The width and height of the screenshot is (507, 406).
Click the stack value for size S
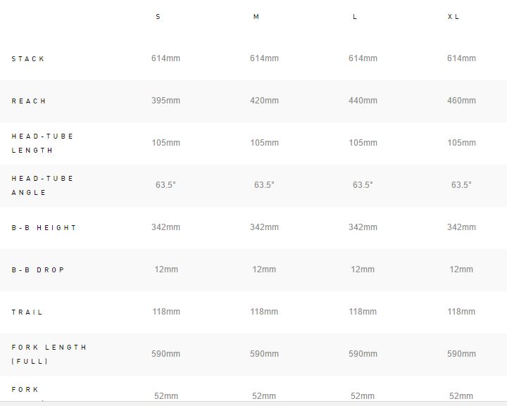165,58
